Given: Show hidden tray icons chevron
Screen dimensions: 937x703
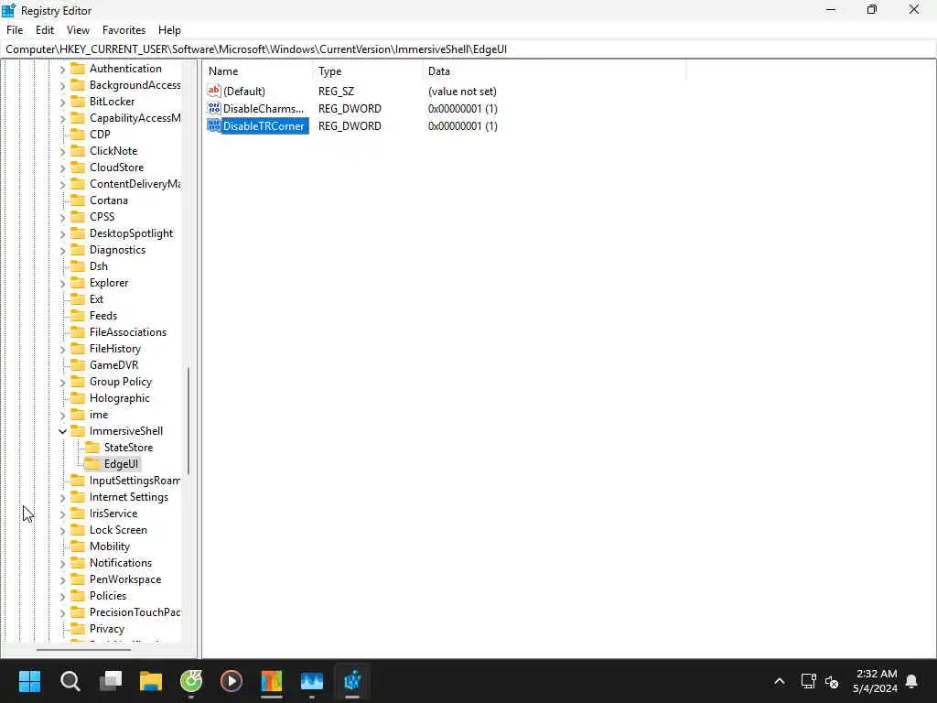Looking at the screenshot, I should coord(780,681).
